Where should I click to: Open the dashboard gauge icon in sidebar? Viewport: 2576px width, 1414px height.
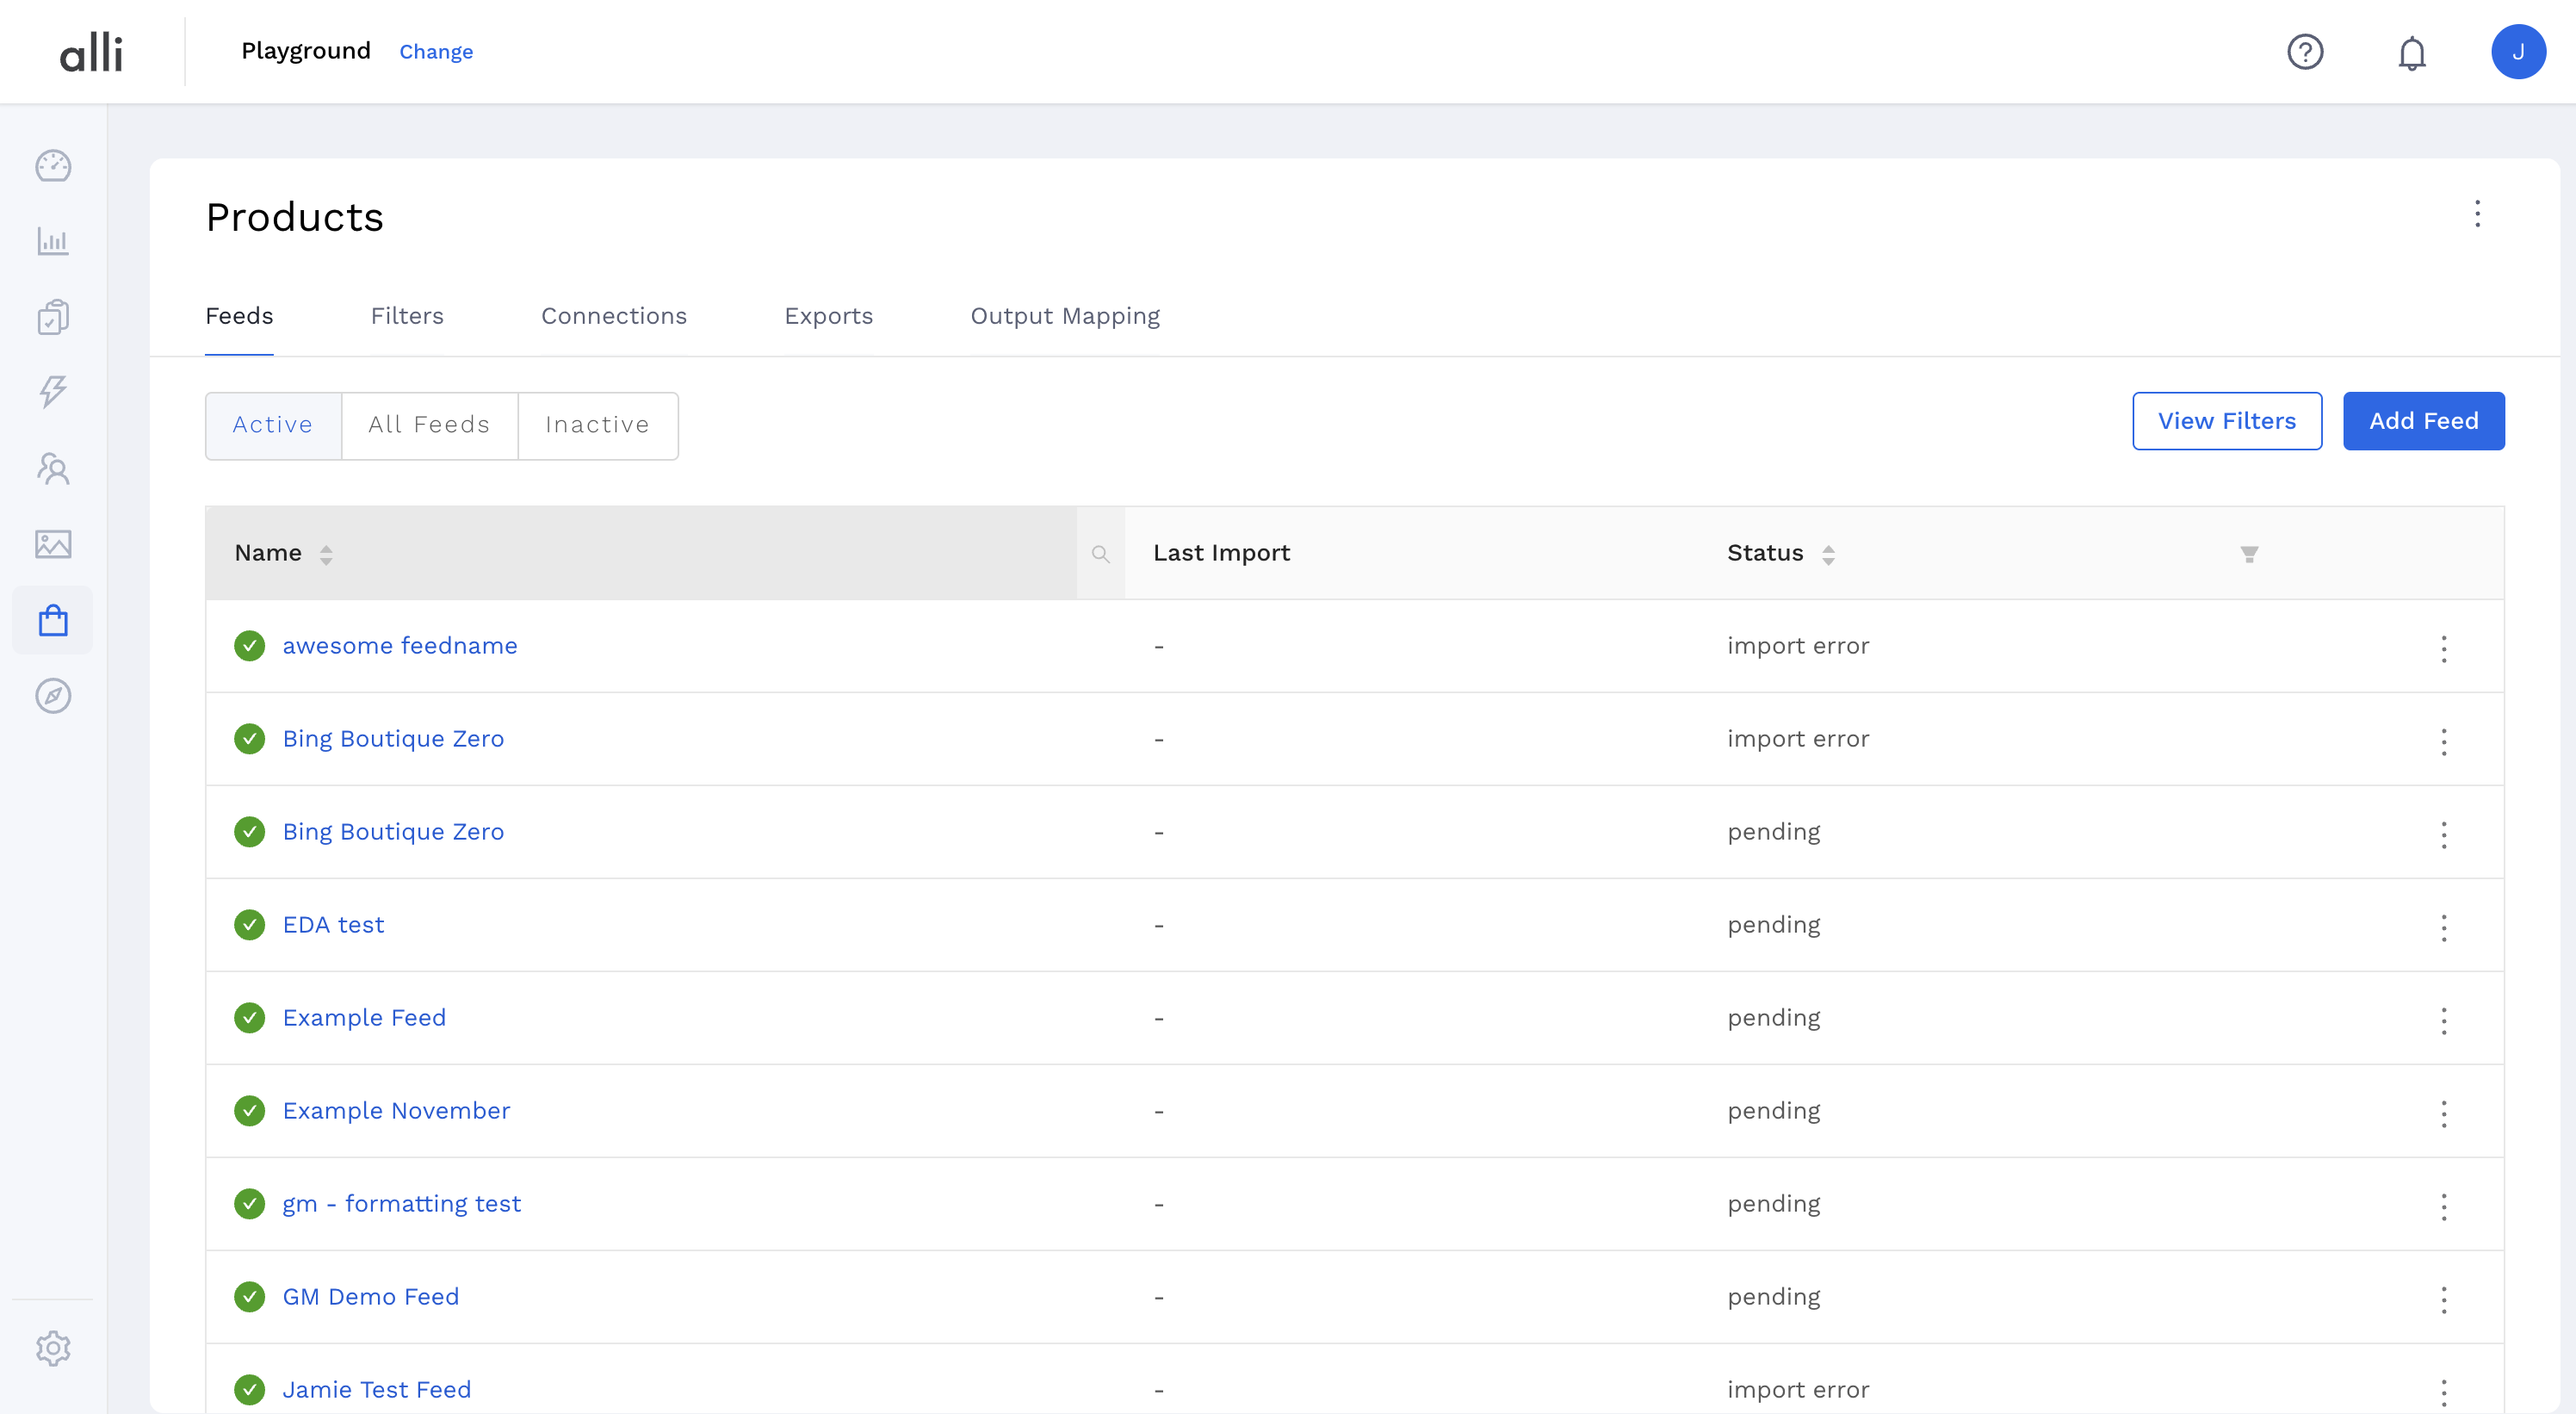pyautogui.click(x=53, y=166)
